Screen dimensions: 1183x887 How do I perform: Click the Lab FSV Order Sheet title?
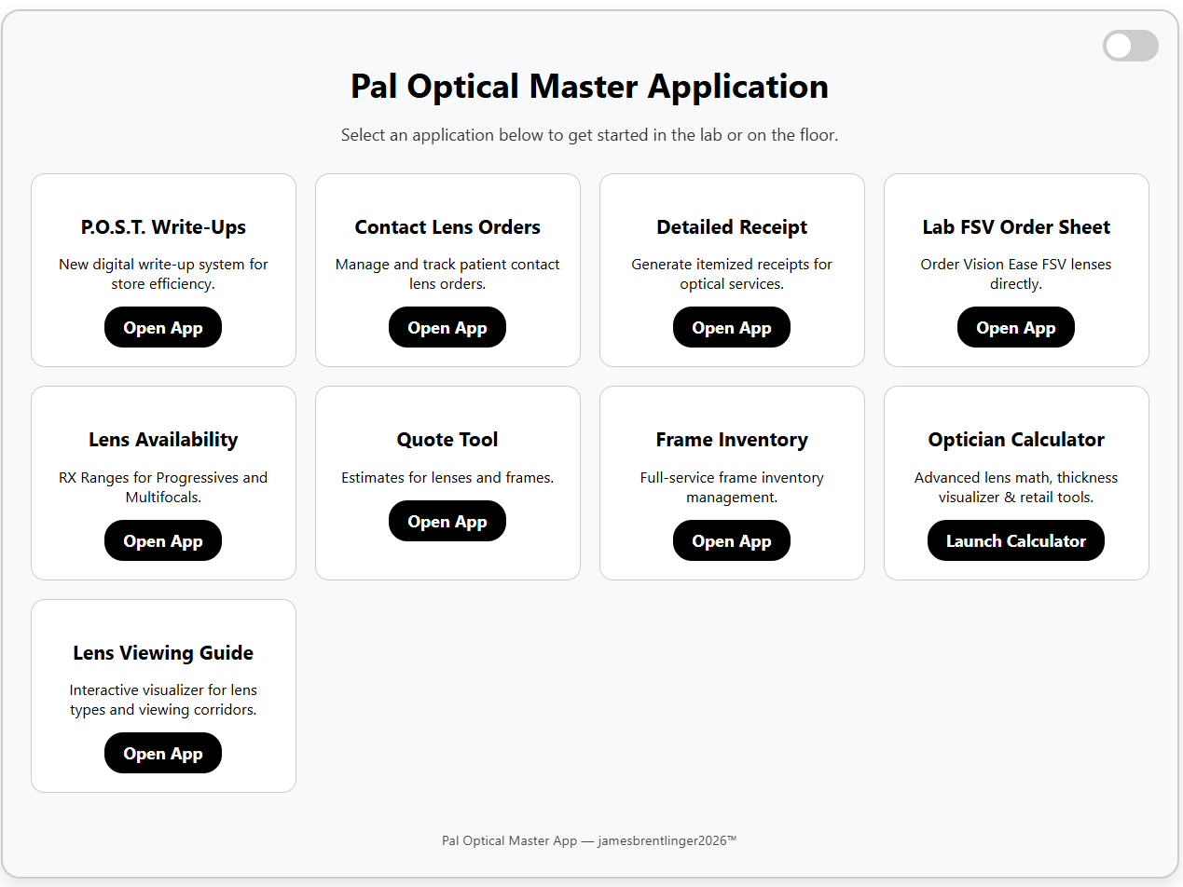[x=1016, y=226]
